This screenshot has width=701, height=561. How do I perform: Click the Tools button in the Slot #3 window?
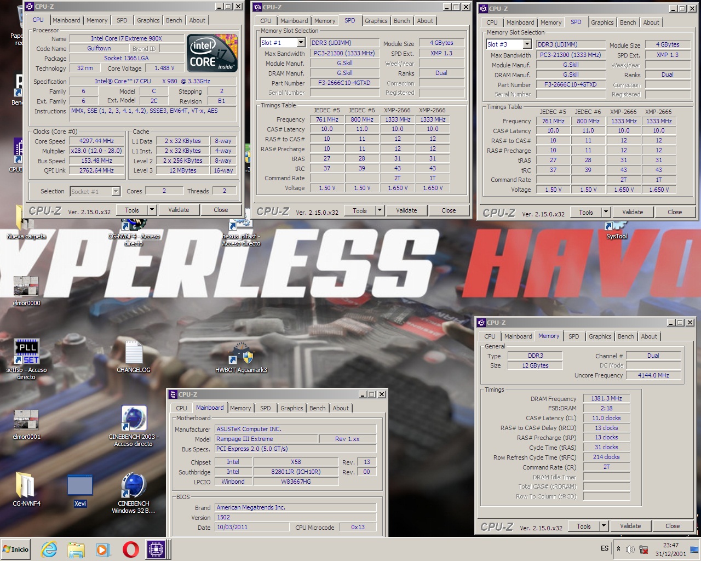click(586, 212)
